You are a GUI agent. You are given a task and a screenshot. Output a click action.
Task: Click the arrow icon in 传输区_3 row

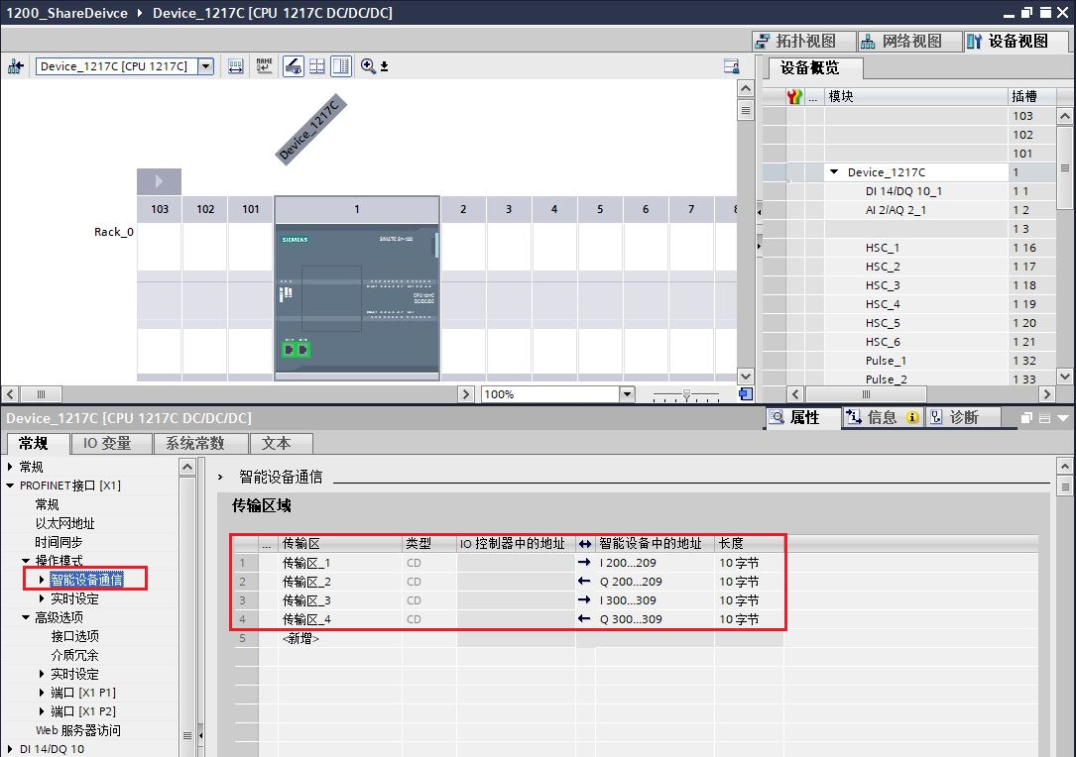pos(584,600)
